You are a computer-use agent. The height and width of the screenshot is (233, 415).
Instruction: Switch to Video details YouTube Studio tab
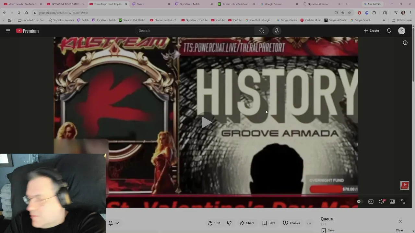point(22,4)
